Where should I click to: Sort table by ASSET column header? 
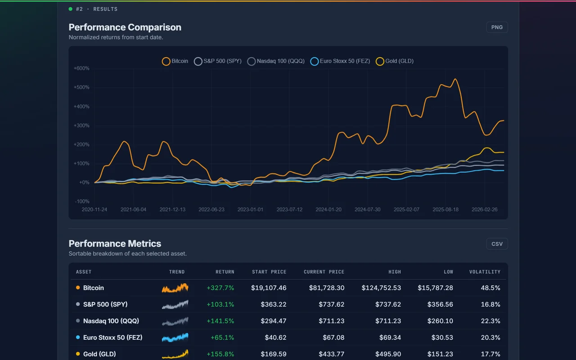[x=84, y=272]
